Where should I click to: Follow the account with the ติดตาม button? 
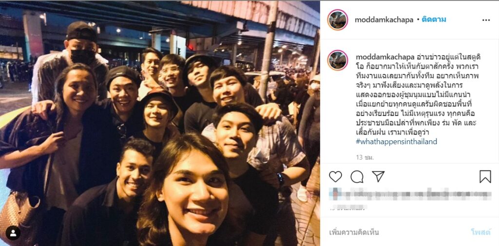(x=434, y=19)
